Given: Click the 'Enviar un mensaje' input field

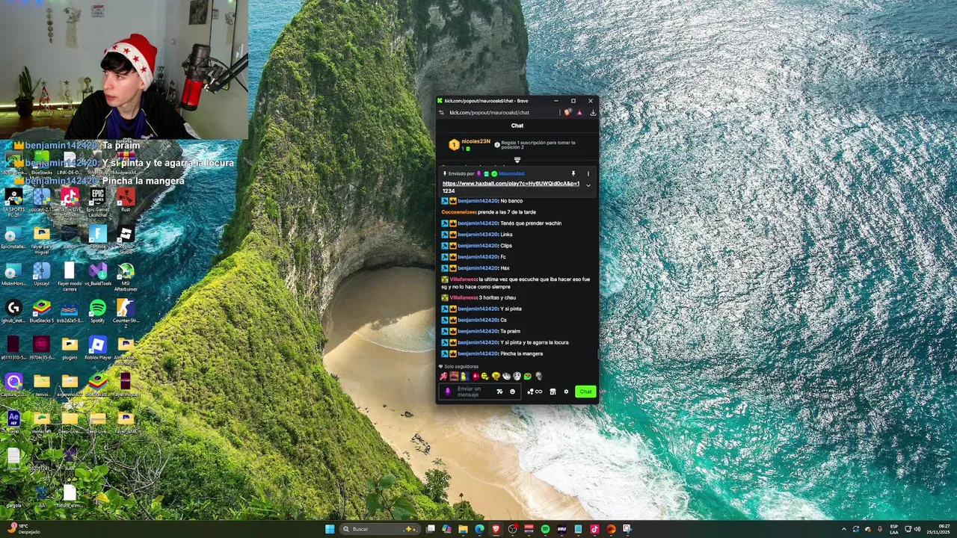Looking at the screenshot, I should pyautogui.click(x=479, y=392).
